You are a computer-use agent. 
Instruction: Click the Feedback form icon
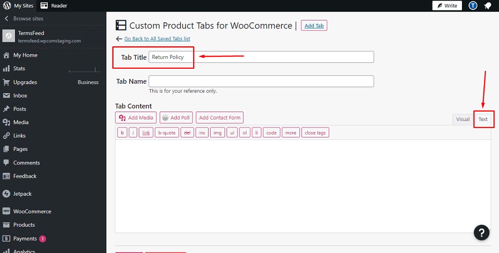pos(6,176)
